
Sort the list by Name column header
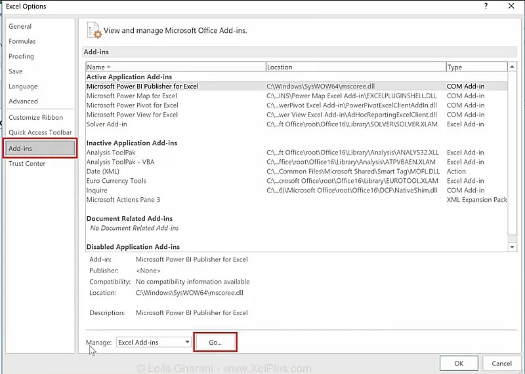click(x=176, y=67)
